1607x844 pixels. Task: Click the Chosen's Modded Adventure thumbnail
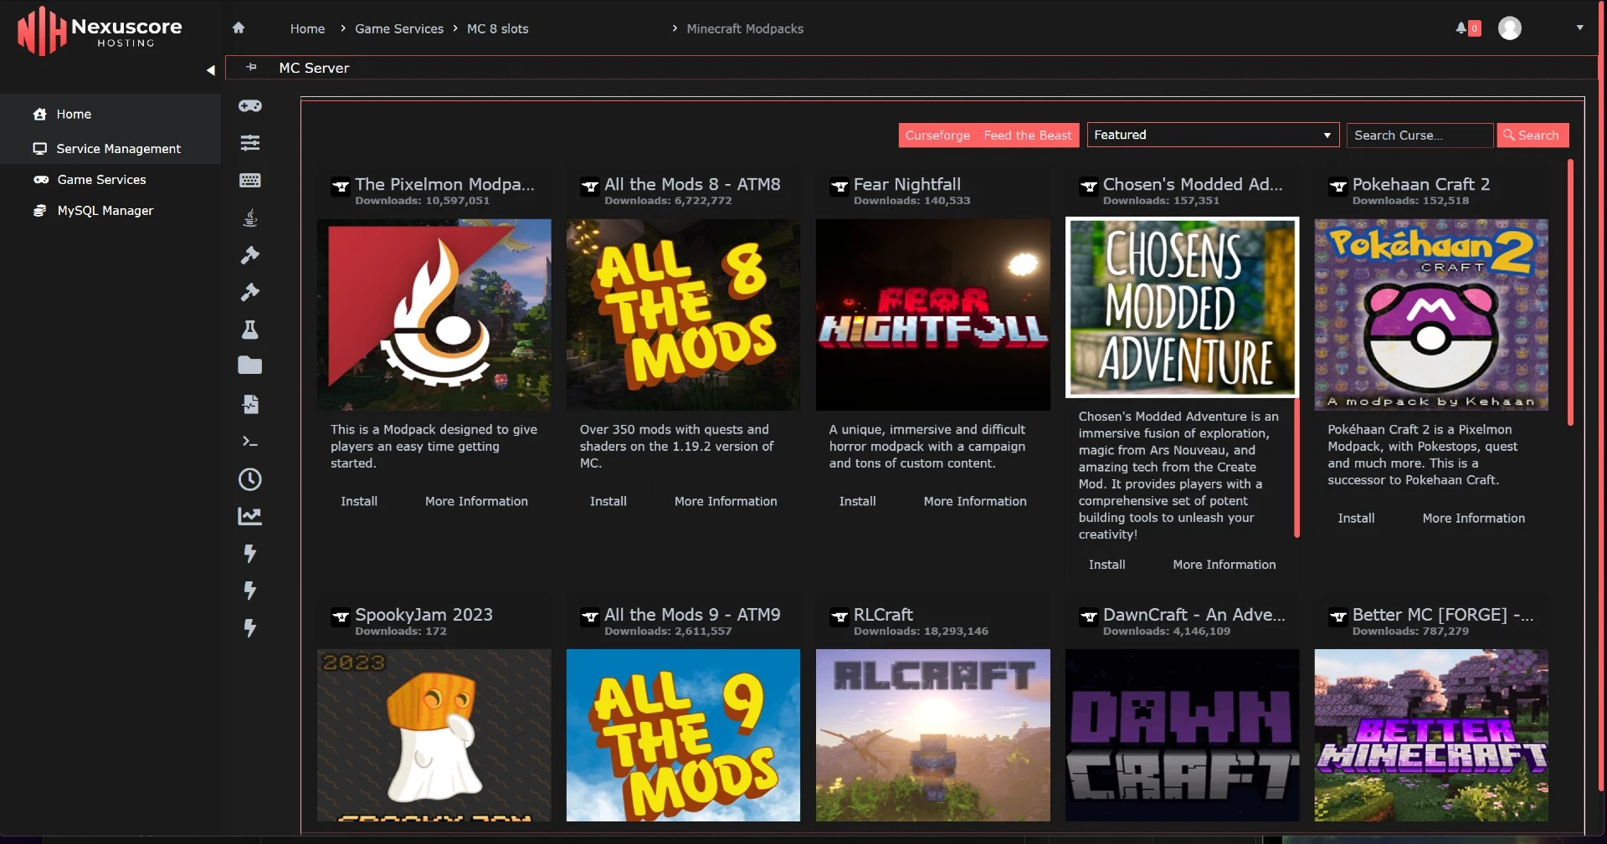[1182, 308]
